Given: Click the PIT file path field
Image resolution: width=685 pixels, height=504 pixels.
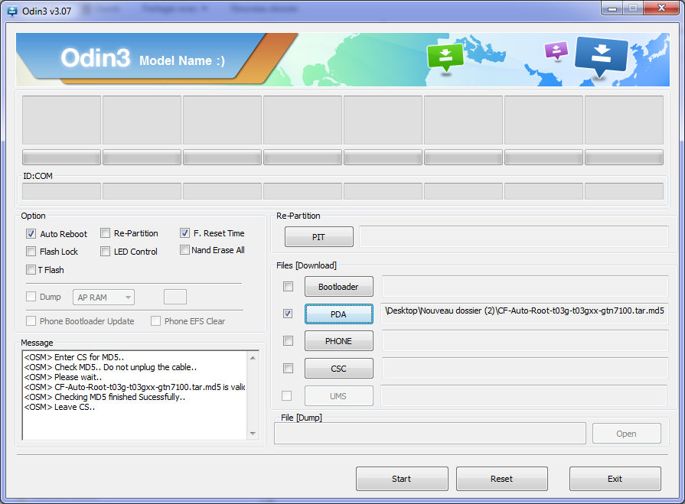Looking at the screenshot, I should click(514, 236).
